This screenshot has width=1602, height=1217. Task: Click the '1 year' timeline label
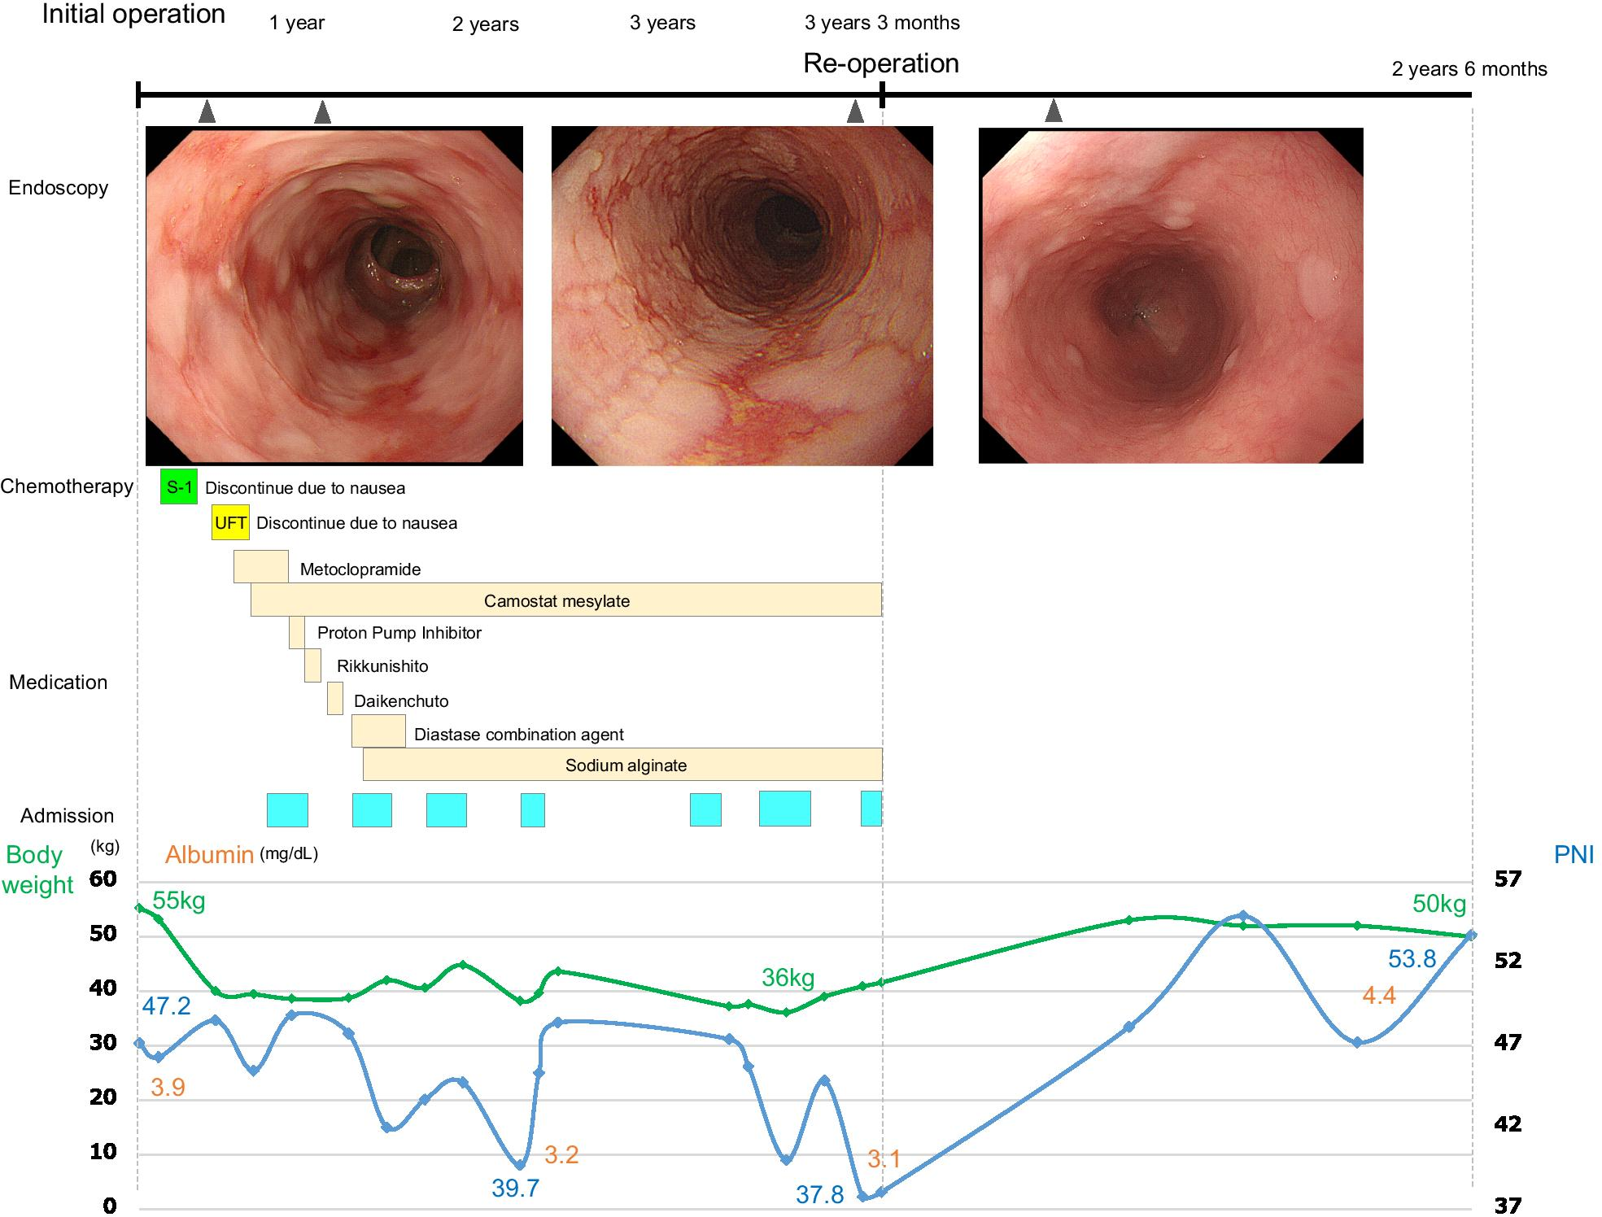[297, 23]
